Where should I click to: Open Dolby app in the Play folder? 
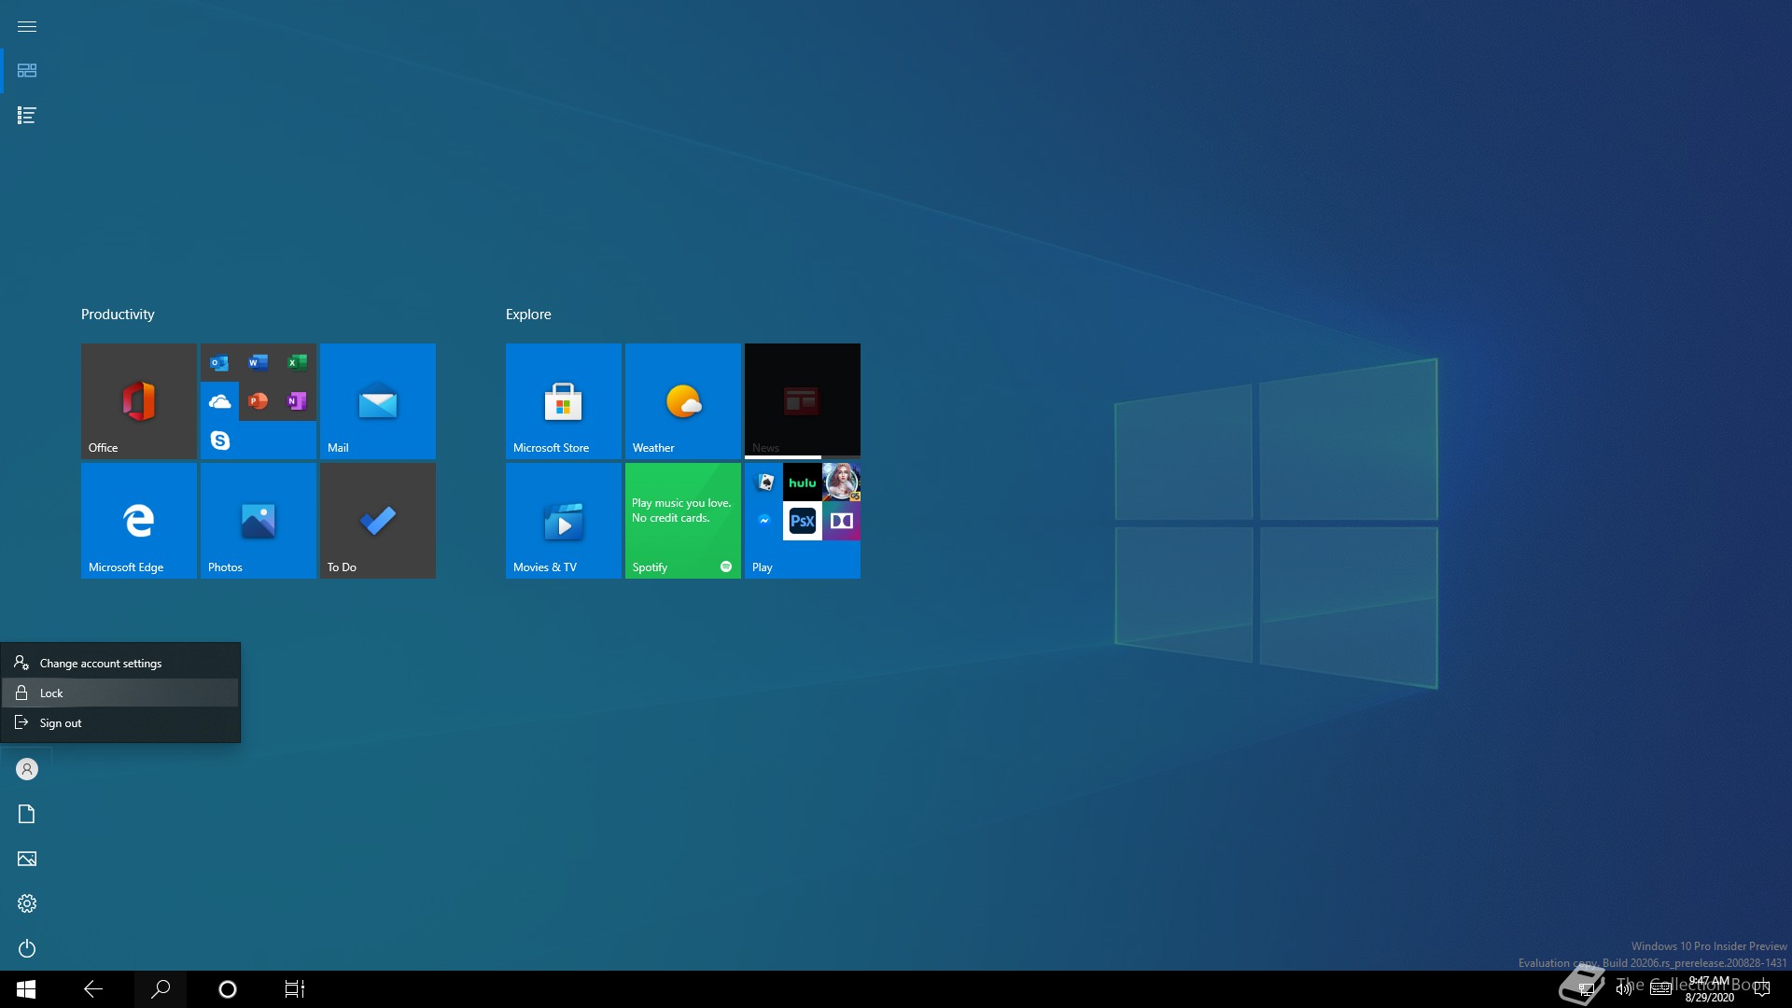click(x=842, y=521)
